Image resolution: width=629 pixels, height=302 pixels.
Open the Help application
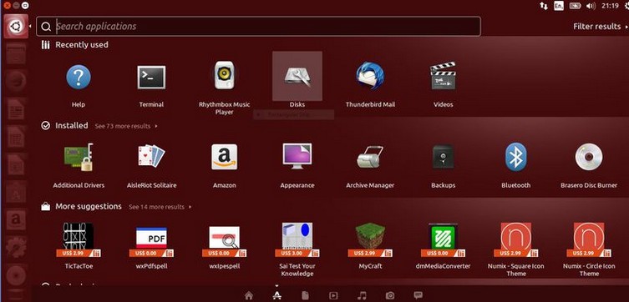[x=79, y=77]
